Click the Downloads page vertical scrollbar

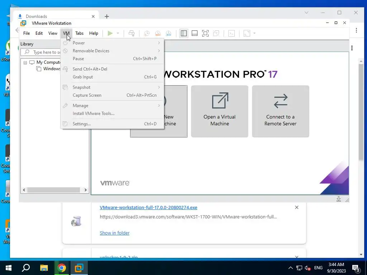[x=361, y=112]
